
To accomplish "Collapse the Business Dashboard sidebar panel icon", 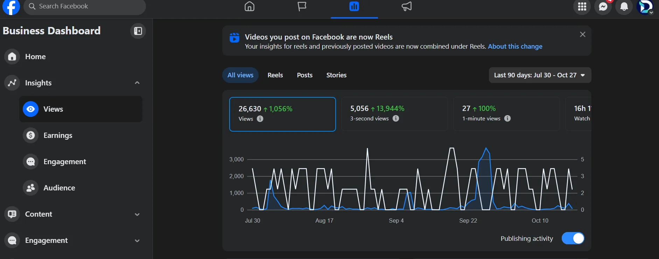I will (x=138, y=31).
